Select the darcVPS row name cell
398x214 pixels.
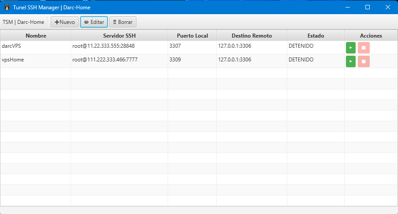pyautogui.click(x=11, y=46)
